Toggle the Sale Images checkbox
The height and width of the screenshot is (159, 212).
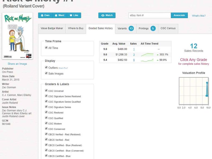46,73
